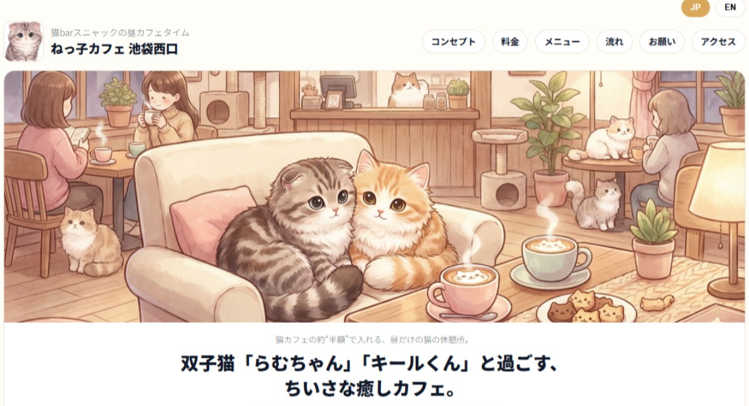Open the アクセス page link
Image resolution: width=749 pixels, height=406 pixels.
coord(718,42)
